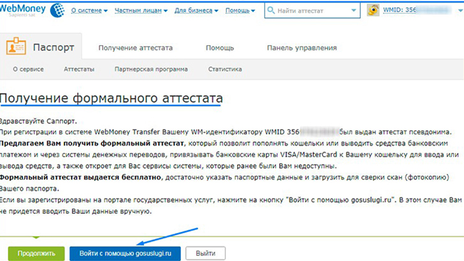Viewport: 464px width, 261px height.
Task: Open the О сервисе submenu item
Action: click(x=28, y=69)
